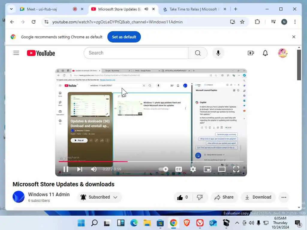Pause the video
307x230 pixels.
coord(66,169)
